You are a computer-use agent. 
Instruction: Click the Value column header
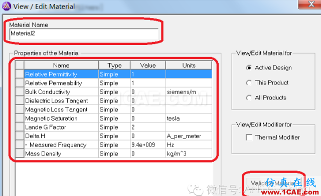(148, 65)
